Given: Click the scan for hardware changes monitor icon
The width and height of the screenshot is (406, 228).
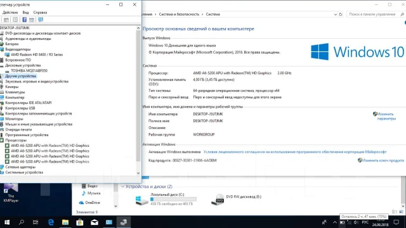Looking at the screenshot, I should tap(41, 20).
